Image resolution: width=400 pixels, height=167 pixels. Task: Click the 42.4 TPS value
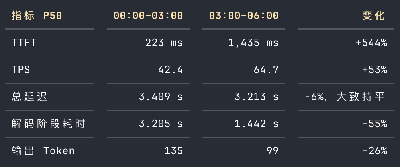point(171,70)
